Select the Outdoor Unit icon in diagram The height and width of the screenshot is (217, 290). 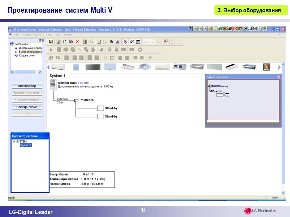[53, 85]
